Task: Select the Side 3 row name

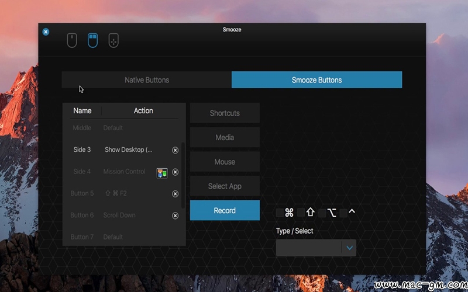Action: click(82, 150)
